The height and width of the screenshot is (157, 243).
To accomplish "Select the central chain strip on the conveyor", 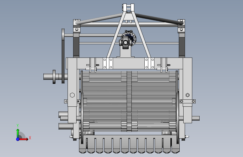I will click(x=129, y=101).
